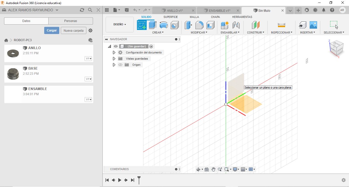Switch to the SUPERFICIE ribbon tab

click(171, 17)
